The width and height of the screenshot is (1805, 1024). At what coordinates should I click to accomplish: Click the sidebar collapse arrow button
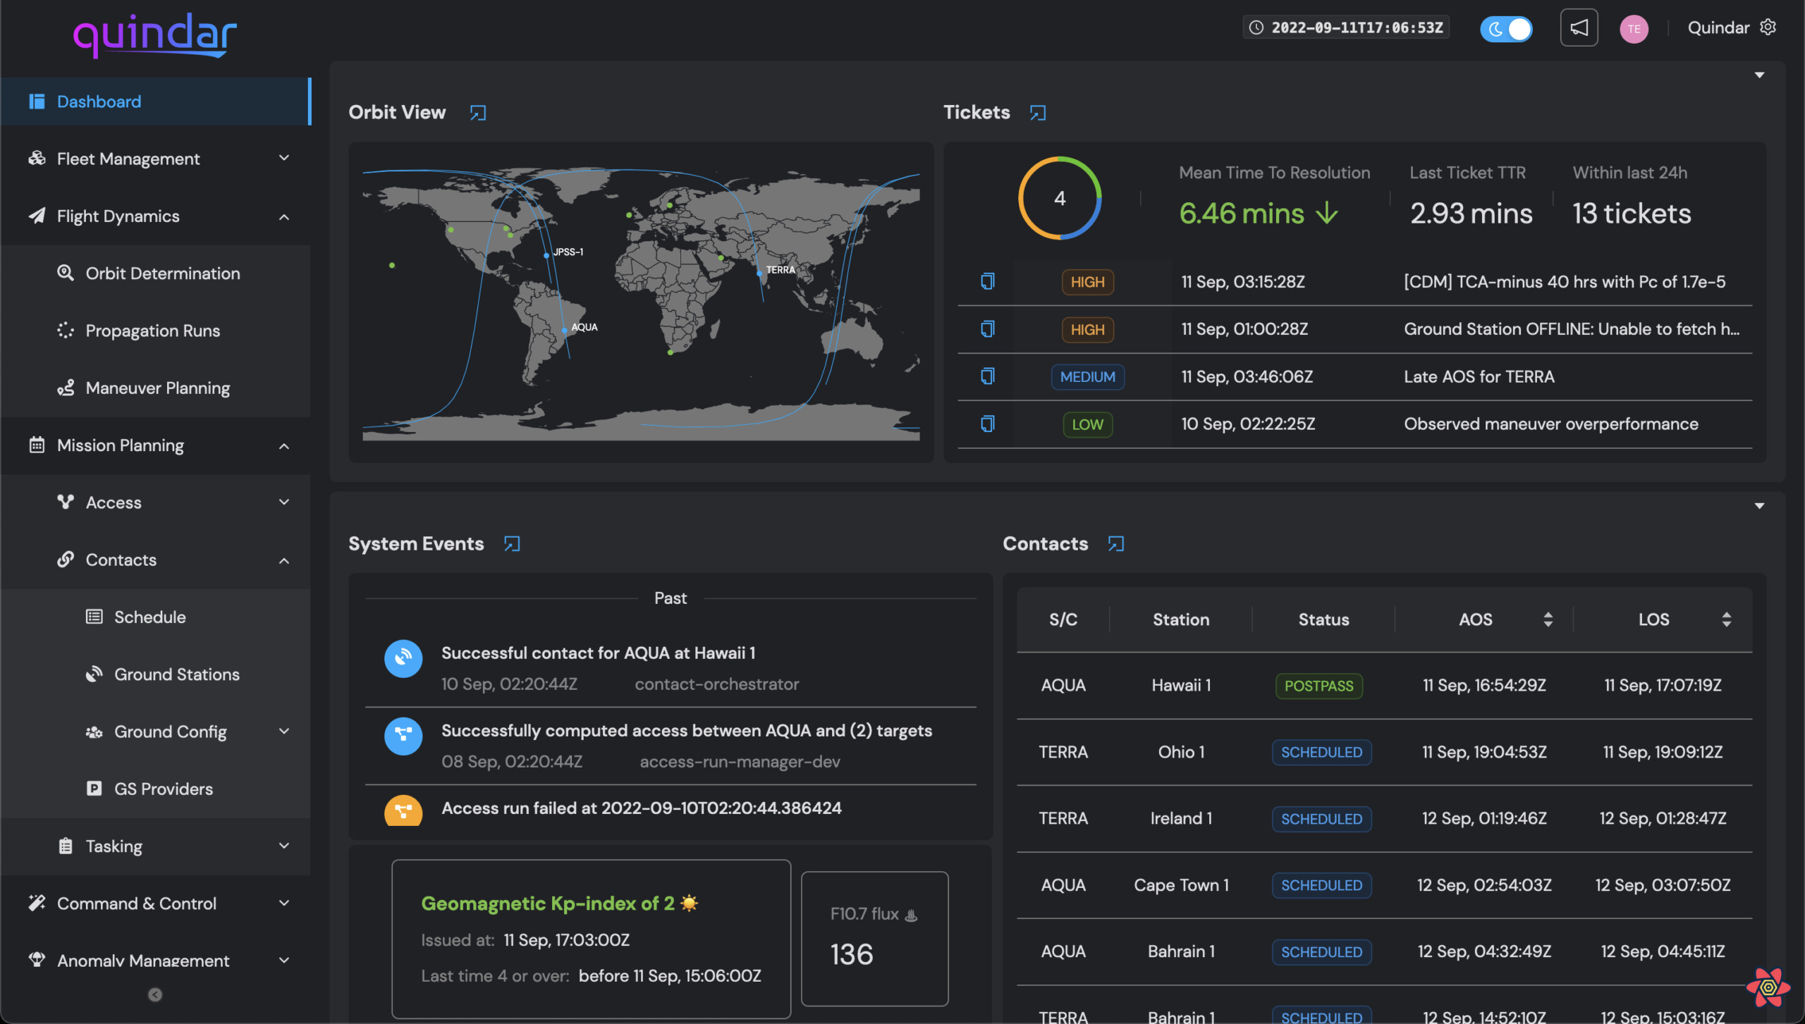click(x=155, y=994)
